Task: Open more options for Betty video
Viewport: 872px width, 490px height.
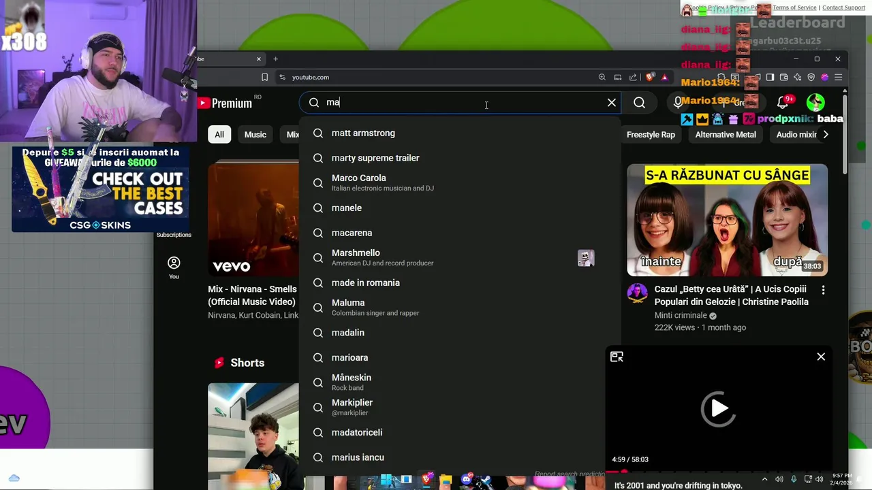Action: pyautogui.click(x=823, y=290)
